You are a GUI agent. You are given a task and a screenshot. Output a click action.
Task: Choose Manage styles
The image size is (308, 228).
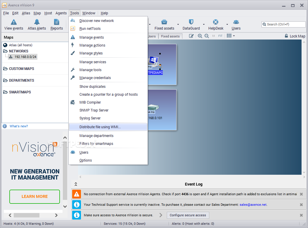point(108,53)
